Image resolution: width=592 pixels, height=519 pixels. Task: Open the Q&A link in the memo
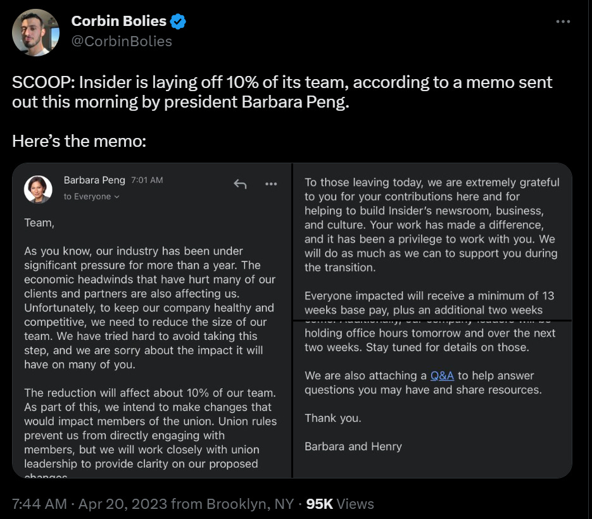pos(442,375)
